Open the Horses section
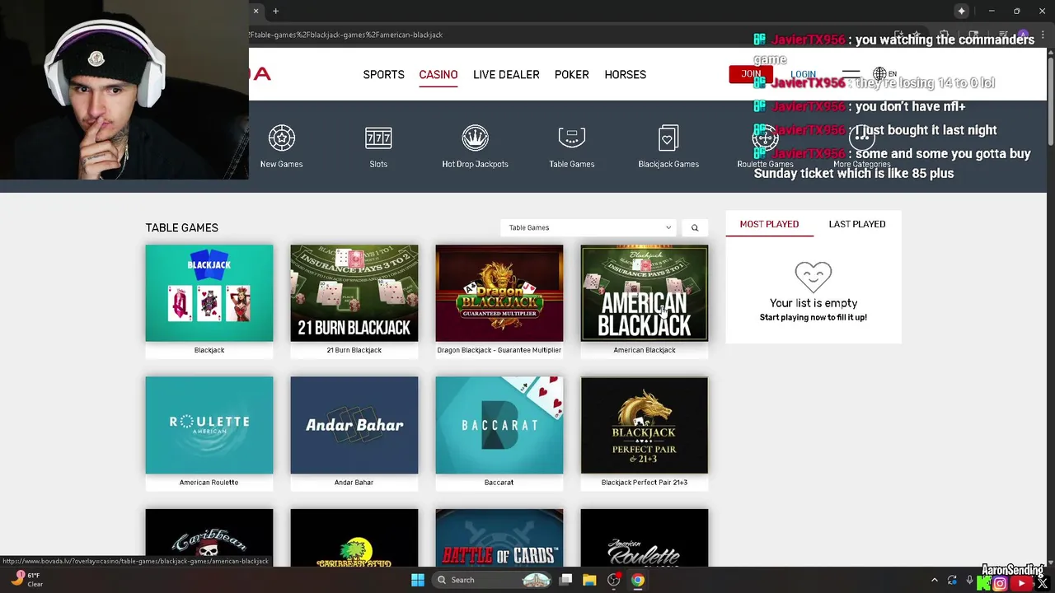The height and width of the screenshot is (593, 1055). tap(625, 74)
